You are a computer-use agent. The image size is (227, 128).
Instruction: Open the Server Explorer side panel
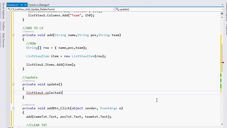pyautogui.click(x=4, y=11)
